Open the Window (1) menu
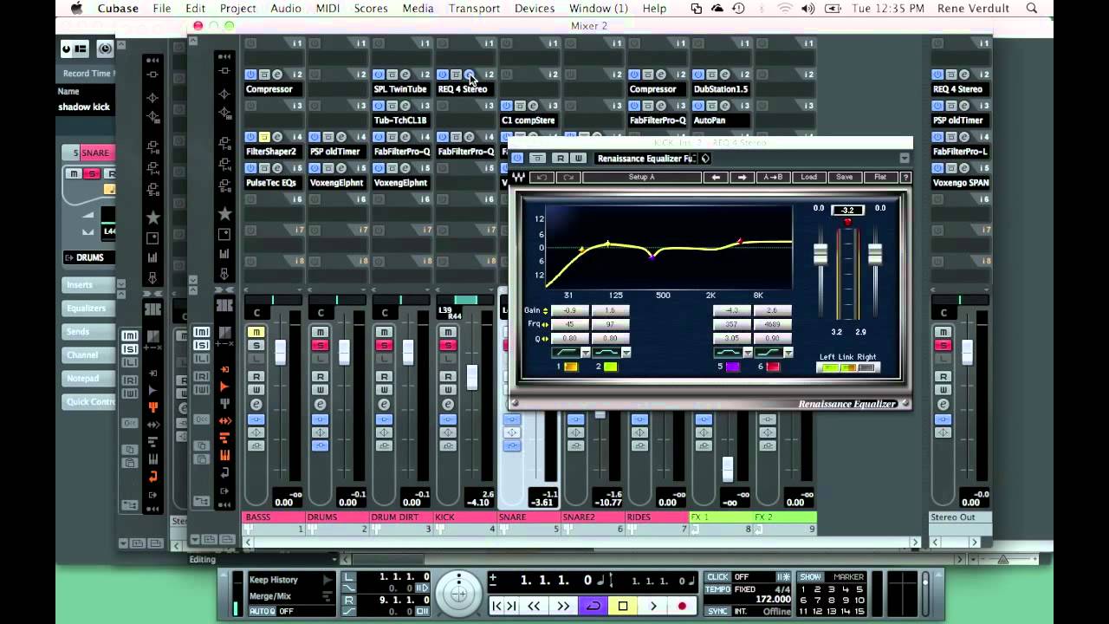The image size is (1109, 624). 598,9
